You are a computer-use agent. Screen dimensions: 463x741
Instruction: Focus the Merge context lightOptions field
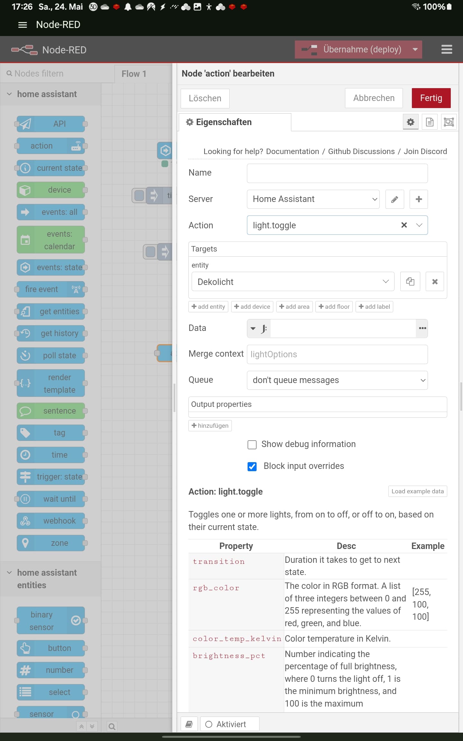(x=337, y=354)
